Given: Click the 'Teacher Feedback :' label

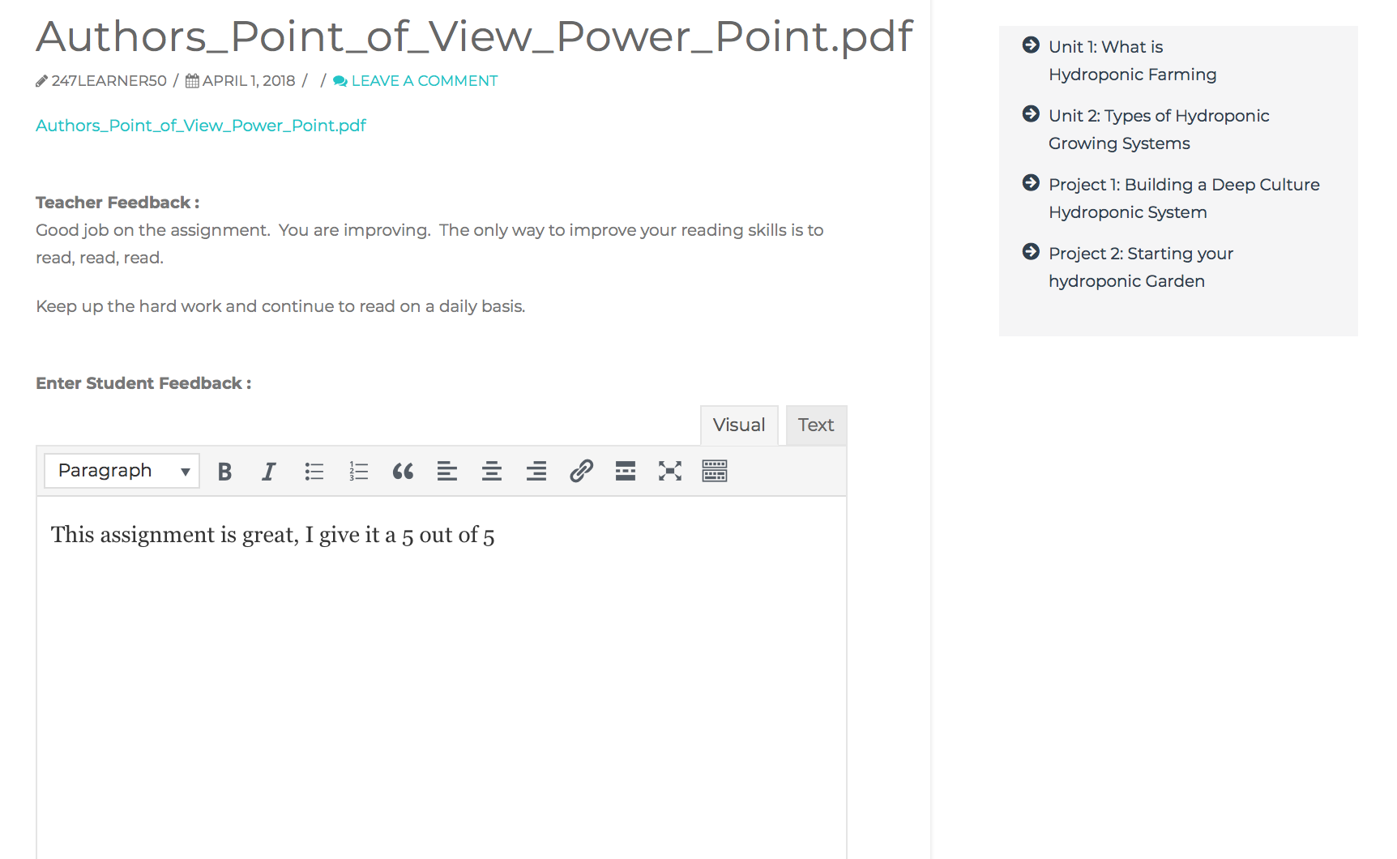Looking at the screenshot, I should click(x=117, y=203).
